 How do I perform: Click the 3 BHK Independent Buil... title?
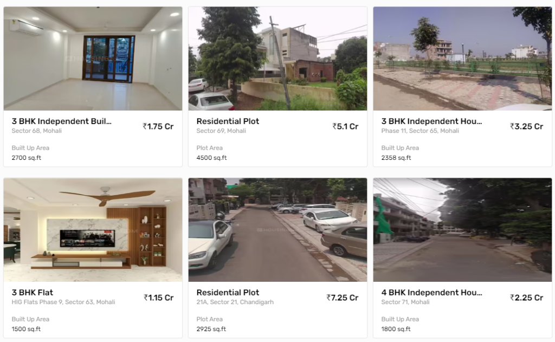[62, 121]
